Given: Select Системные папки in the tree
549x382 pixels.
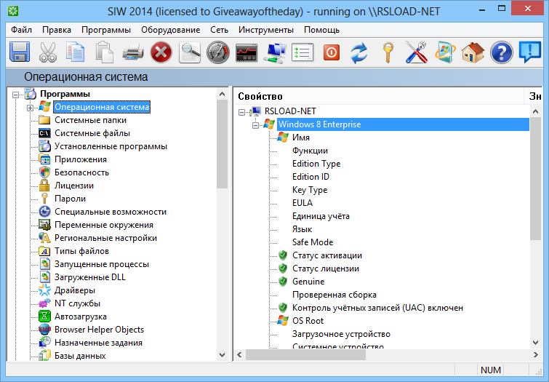Looking at the screenshot, I should 90,120.
